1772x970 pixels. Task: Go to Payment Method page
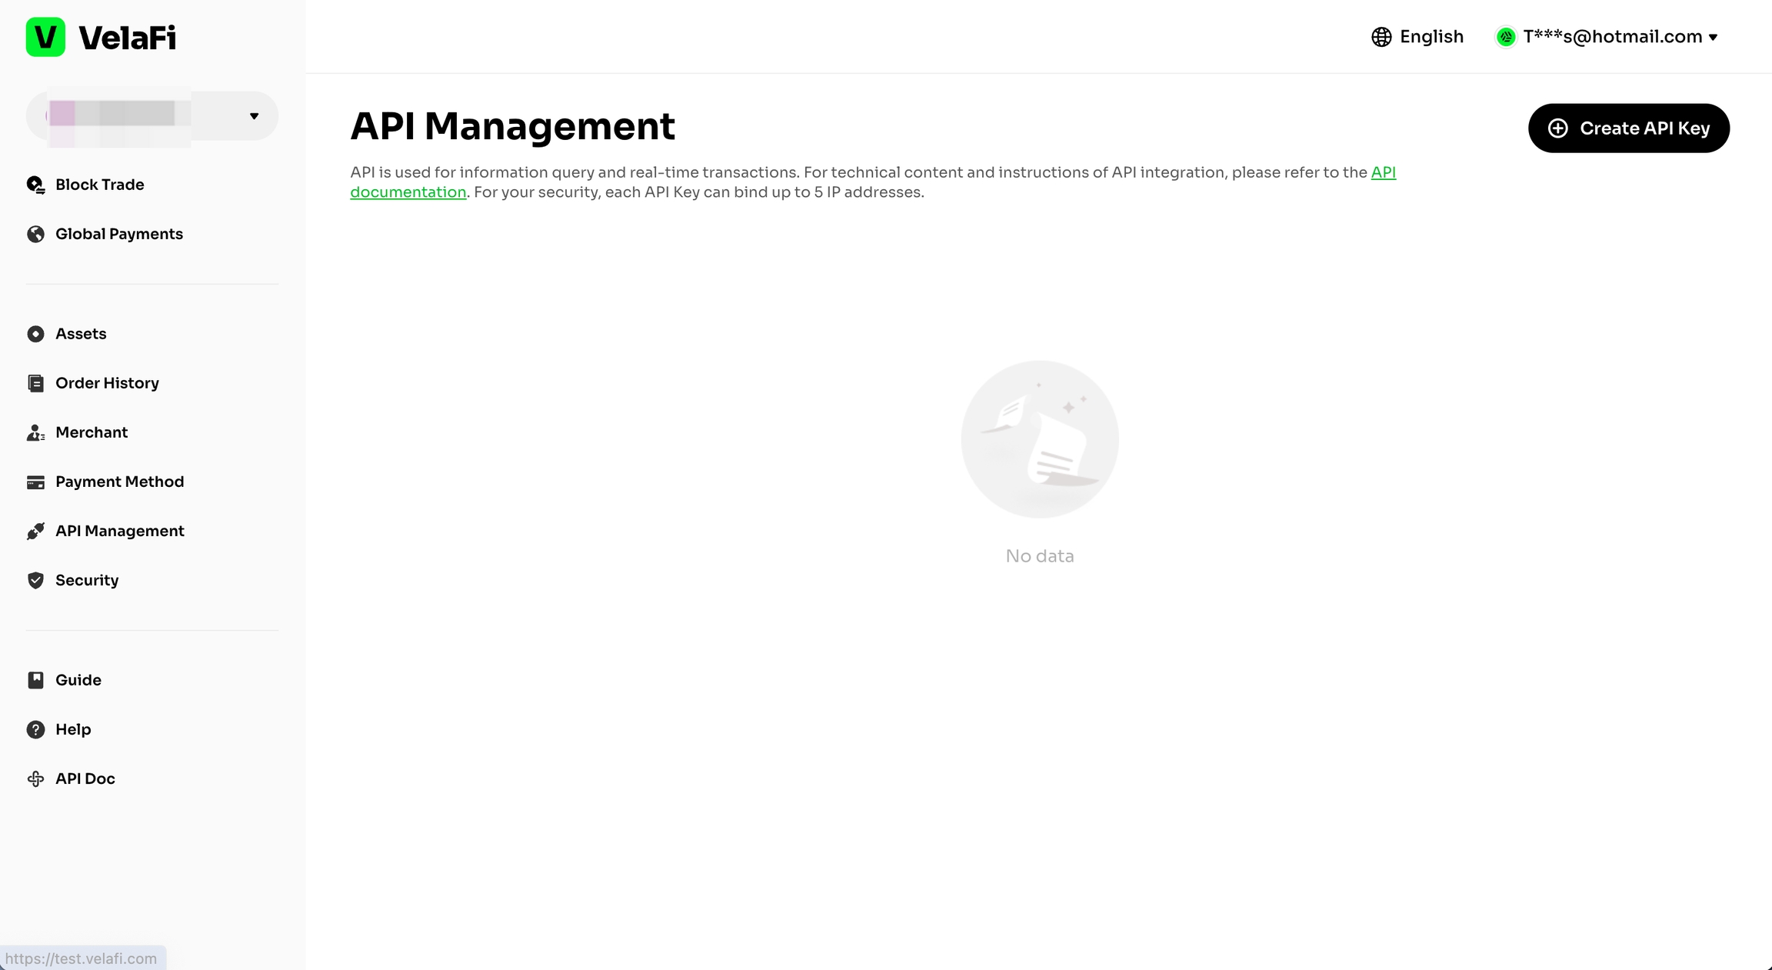[x=119, y=482]
